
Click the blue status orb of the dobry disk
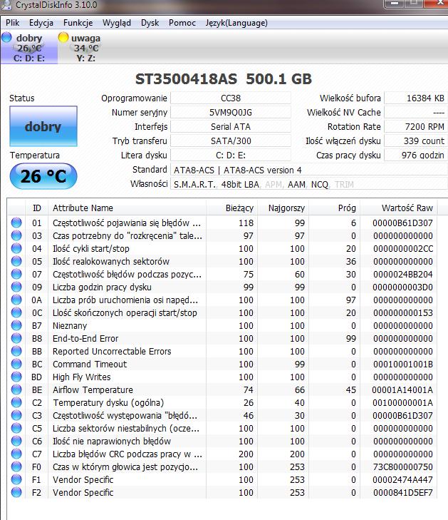[x=6, y=37]
